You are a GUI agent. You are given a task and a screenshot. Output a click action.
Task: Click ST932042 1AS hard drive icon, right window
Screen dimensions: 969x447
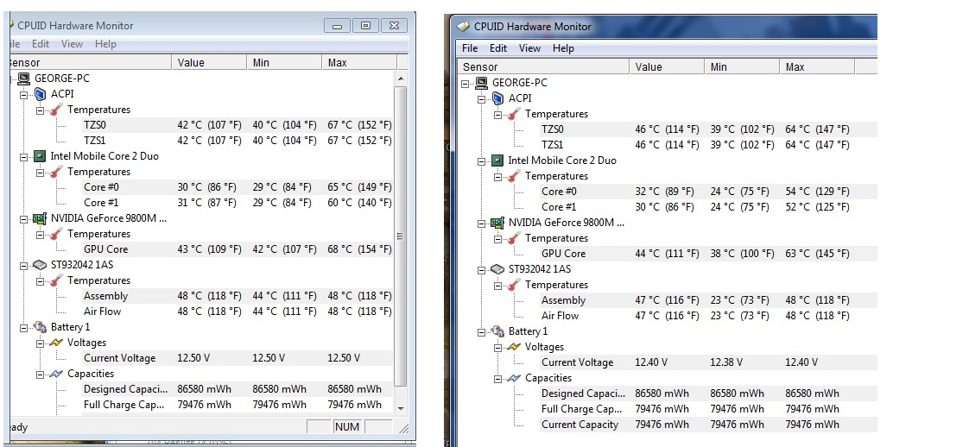point(498,269)
